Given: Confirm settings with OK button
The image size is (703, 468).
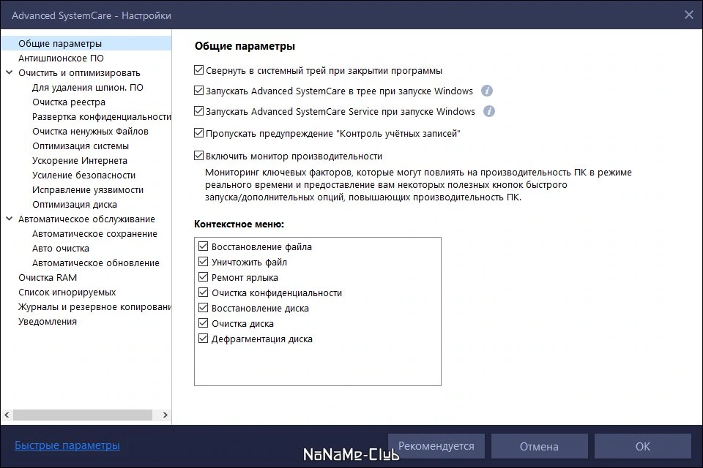Looking at the screenshot, I should 642,446.
